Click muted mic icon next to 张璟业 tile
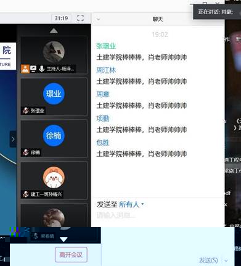The width and height of the screenshot is (241, 266). pos(26,110)
